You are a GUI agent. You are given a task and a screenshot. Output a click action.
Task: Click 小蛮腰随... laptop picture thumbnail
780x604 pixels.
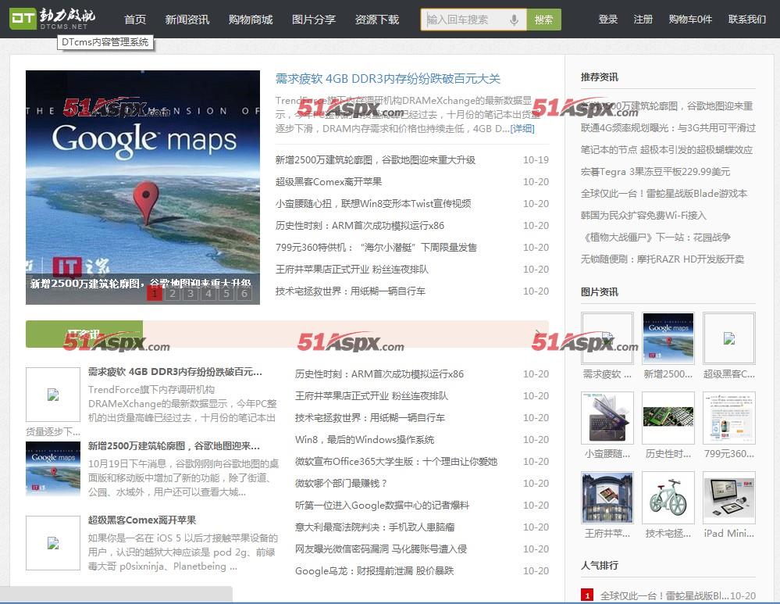click(x=607, y=418)
